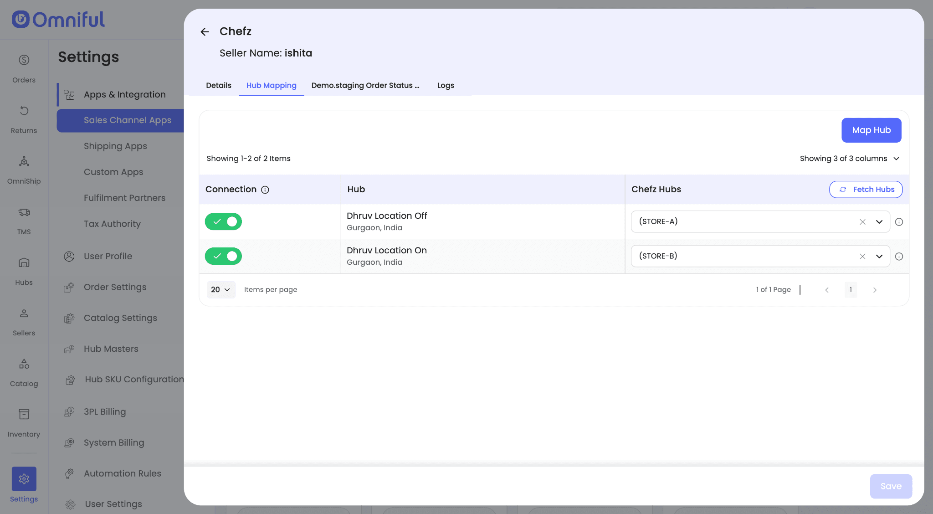This screenshot has height=514, width=933.
Task: Click the Dhruv Location Off hub name
Action: click(387, 216)
